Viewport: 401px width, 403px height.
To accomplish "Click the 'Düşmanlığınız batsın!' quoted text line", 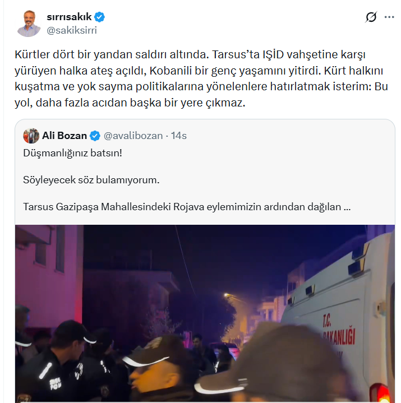I will [72, 153].
